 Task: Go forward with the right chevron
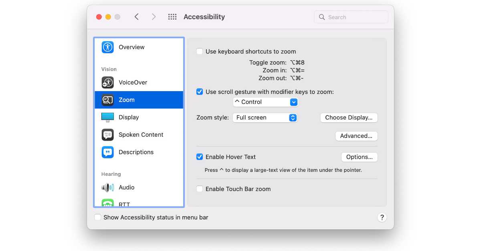(x=154, y=17)
